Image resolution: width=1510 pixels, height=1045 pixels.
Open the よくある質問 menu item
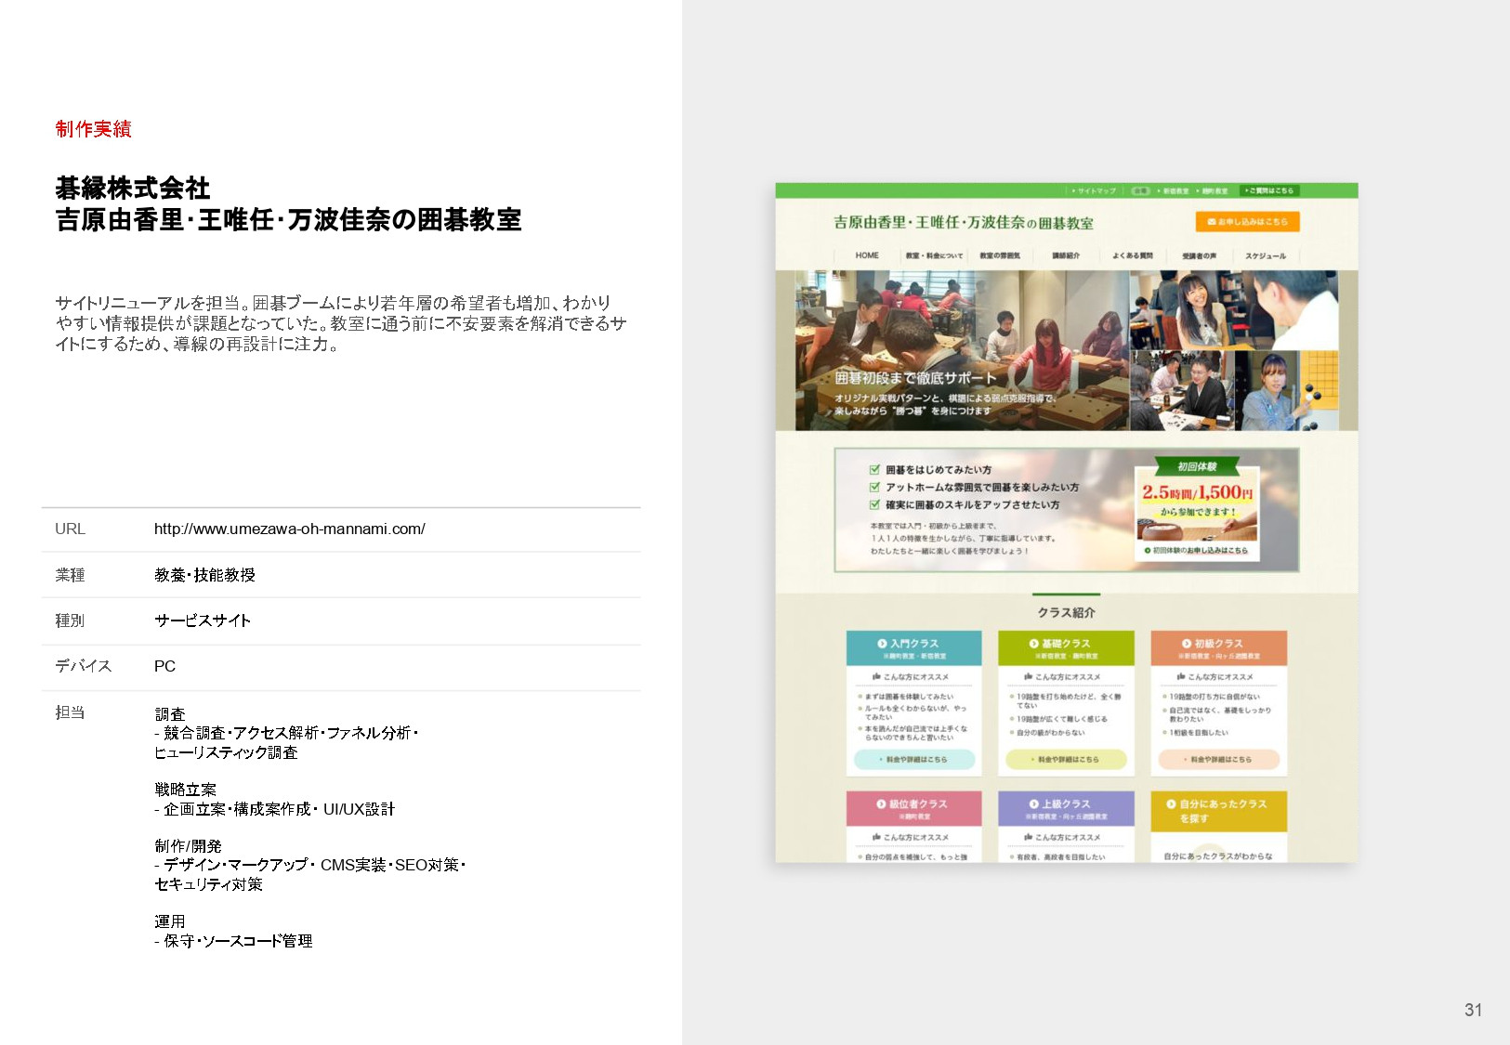coord(1134,254)
